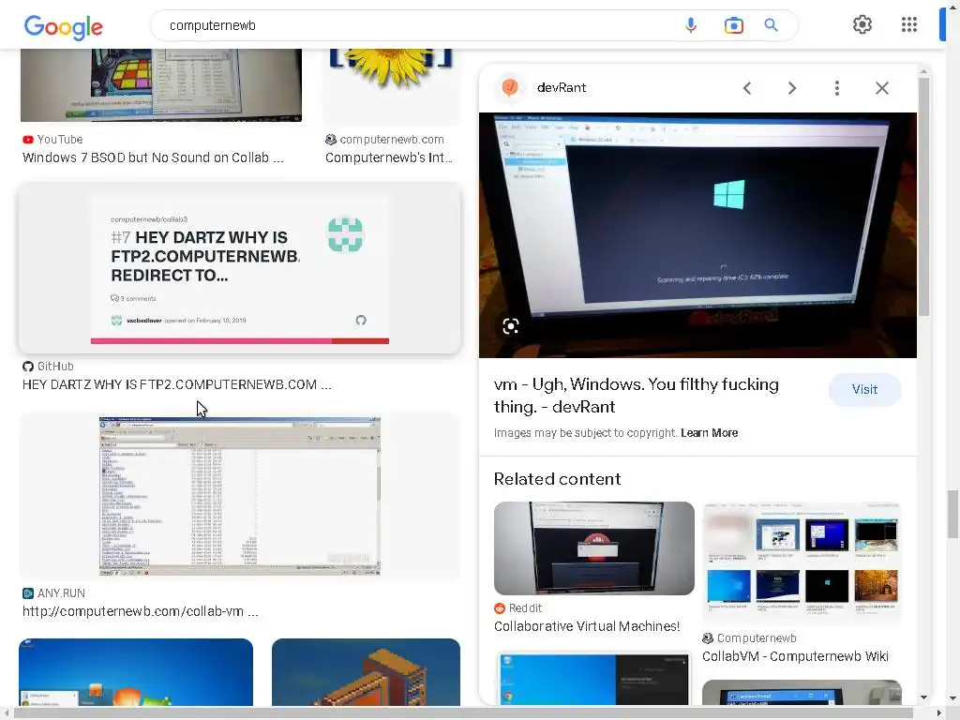Open the pixel-art bookshelf thumbnail
This screenshot has height=720, width=960.
click(x=367, y=672)
